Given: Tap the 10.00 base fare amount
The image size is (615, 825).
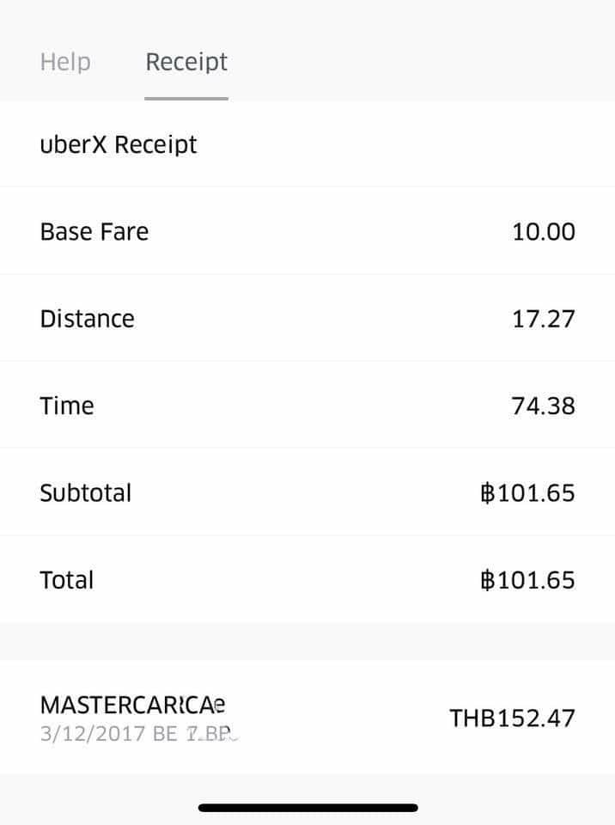Looking at the screenshot, I should coord(544,231).
